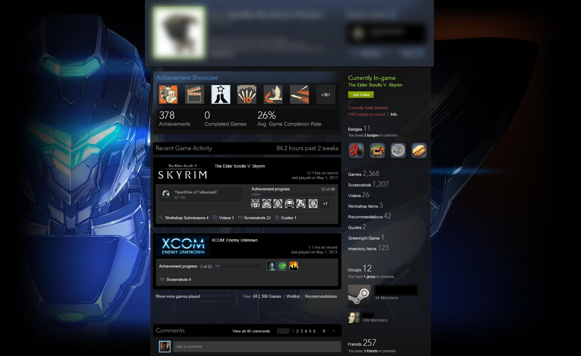Open the red gears badge
The image size is (581, 356).
356,151
